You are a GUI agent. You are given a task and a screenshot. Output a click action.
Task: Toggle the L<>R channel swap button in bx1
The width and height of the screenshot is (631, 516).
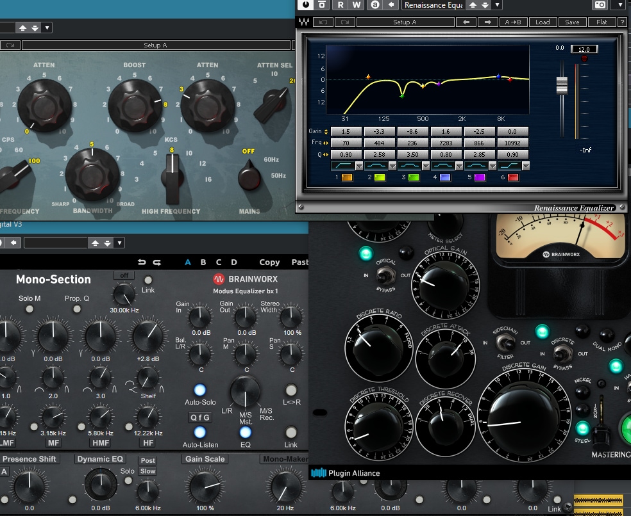pyautogui.click(x=291, y=390)
